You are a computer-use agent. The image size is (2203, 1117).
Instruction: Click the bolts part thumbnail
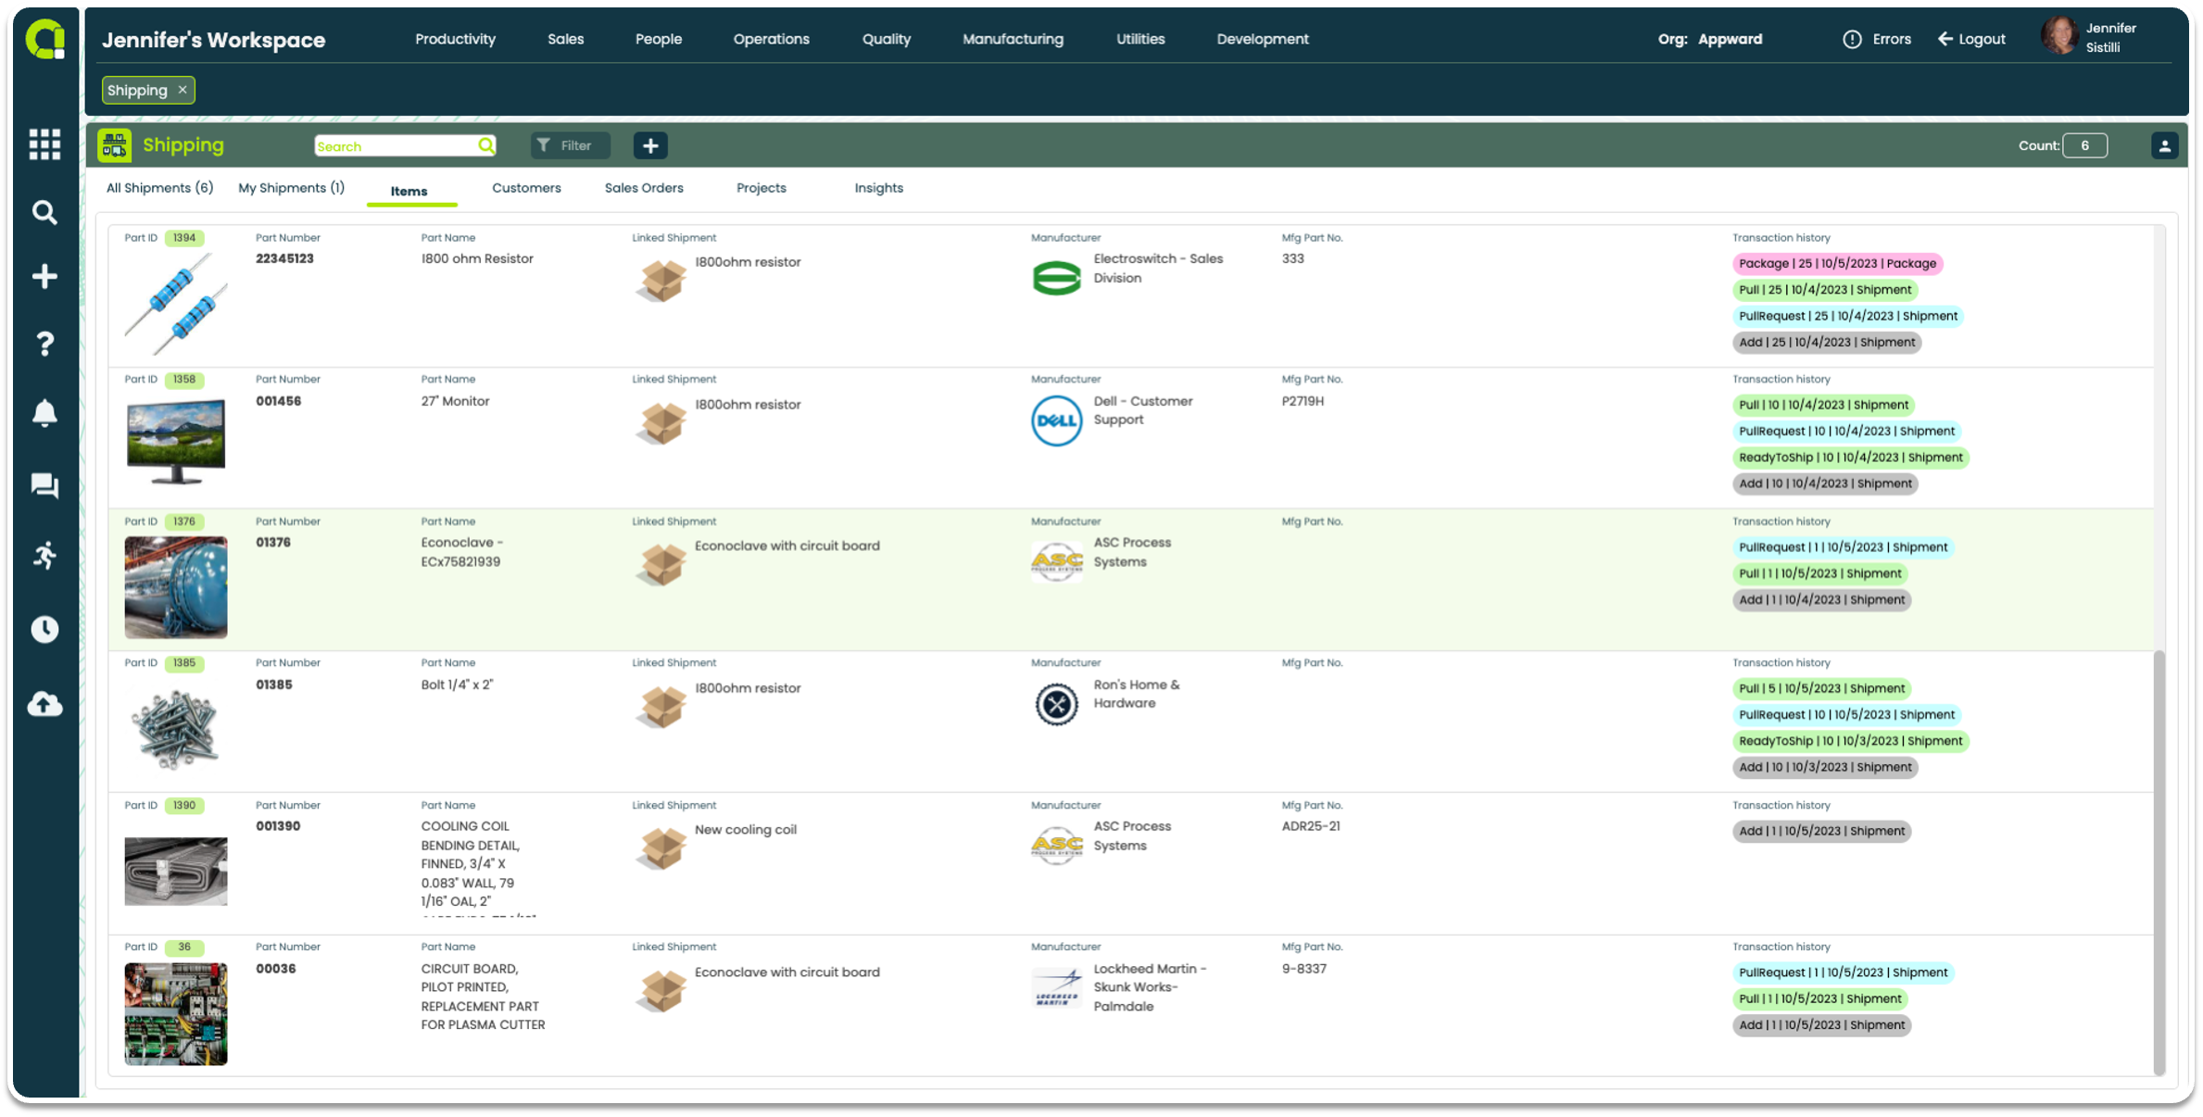(175, 730)
